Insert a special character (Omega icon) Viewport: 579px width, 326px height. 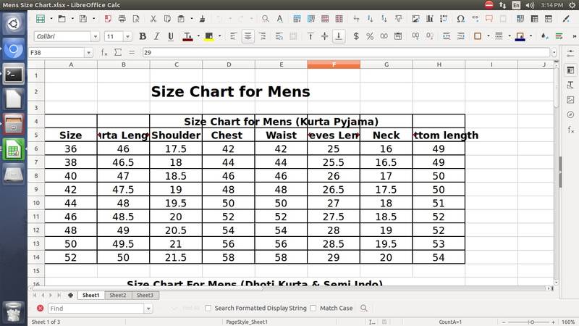[461, 18]
